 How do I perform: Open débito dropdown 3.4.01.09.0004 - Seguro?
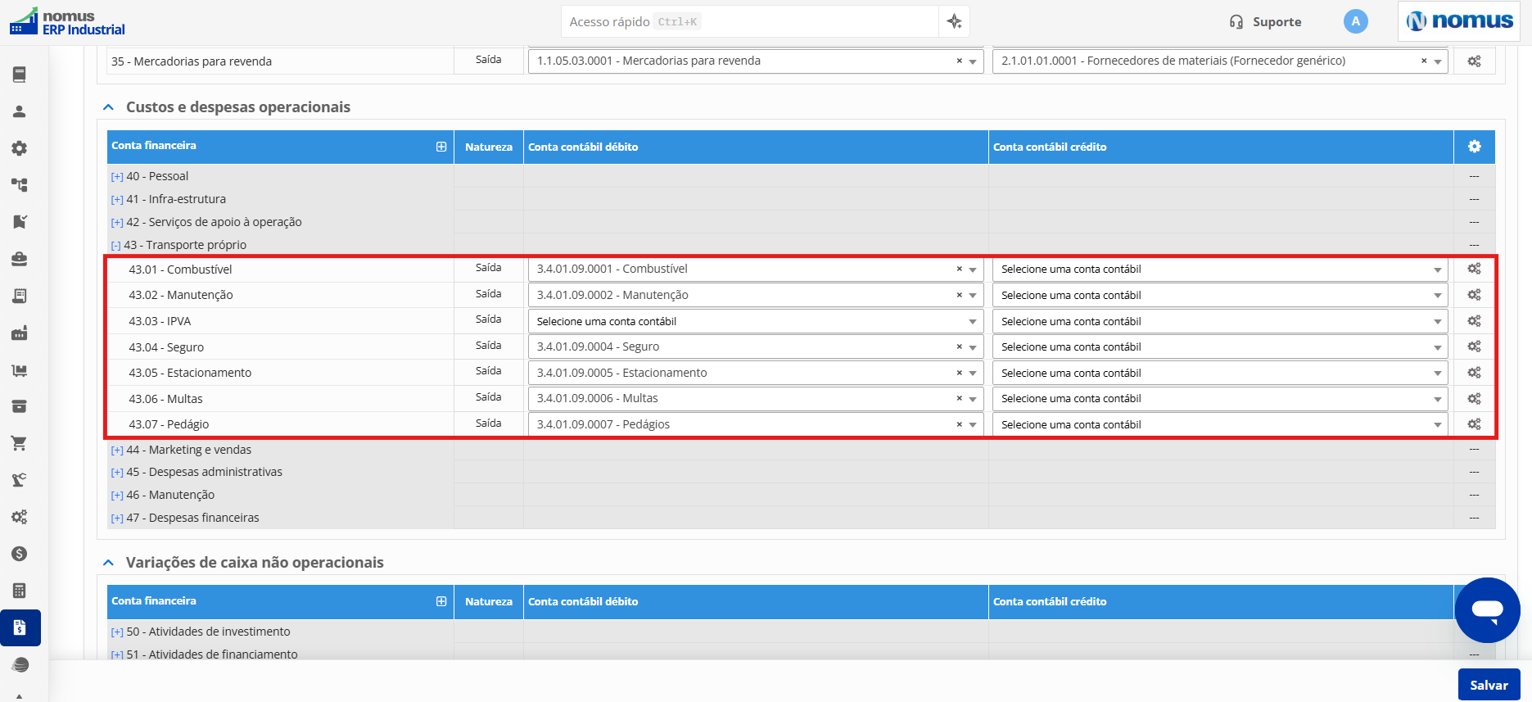click(755, 346)
